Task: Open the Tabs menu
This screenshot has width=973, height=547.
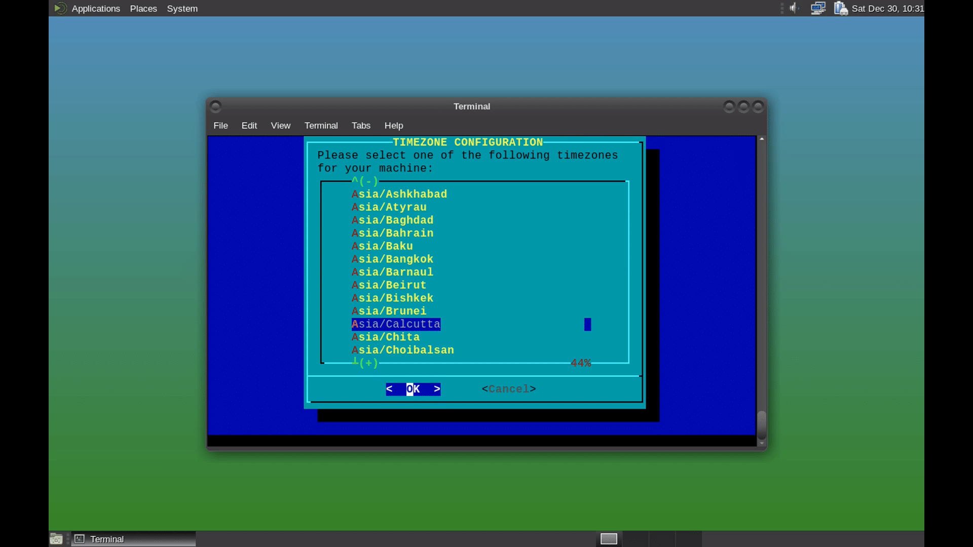Action: point(361,126)
